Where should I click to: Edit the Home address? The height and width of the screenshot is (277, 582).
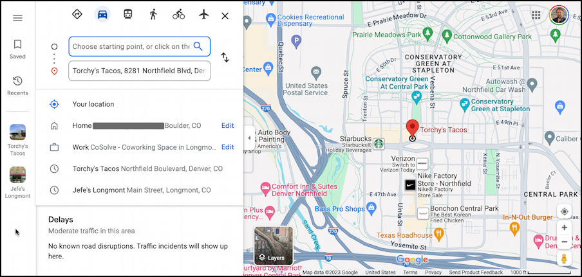(x=227, y=125)
